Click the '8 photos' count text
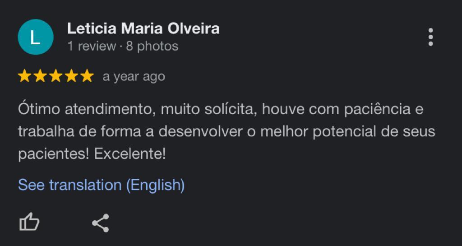Image resolution: width=462 pixels, height=246 pixels. coord(152,46)
